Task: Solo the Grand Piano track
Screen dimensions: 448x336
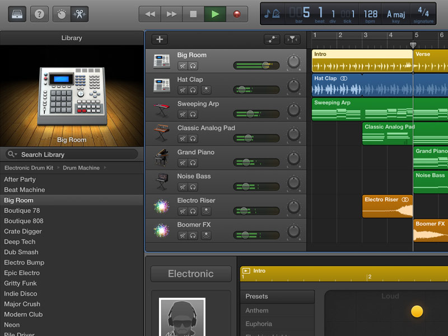Action: pyautogui.click(x=193, y=163)
